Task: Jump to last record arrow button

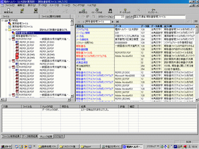Action: pos(117,22)
